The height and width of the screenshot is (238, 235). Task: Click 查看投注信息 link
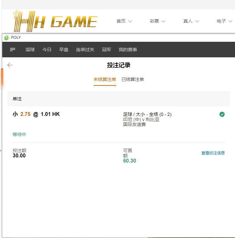pos(213,153)
